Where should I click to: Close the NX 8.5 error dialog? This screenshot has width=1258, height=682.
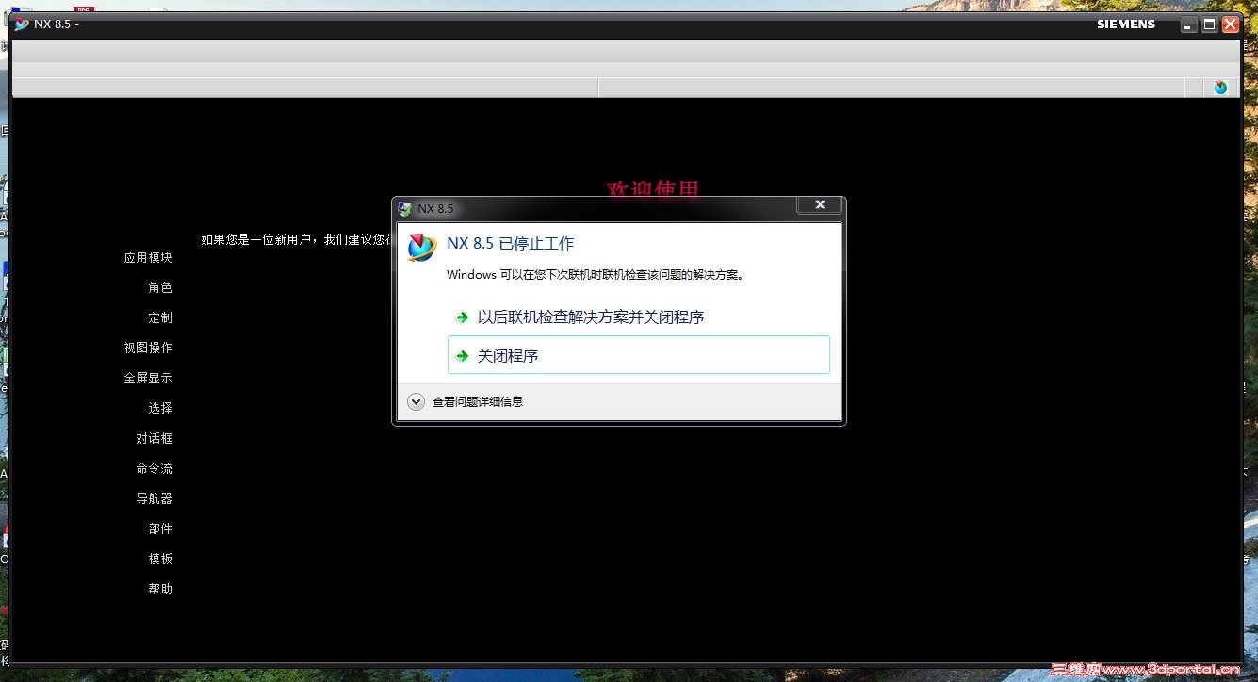pos(820,204)
